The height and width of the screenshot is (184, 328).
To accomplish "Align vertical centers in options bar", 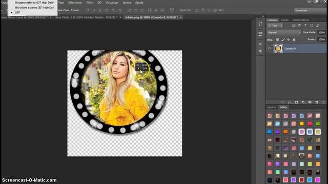I will pyautogui.click(x=93, y=10).
